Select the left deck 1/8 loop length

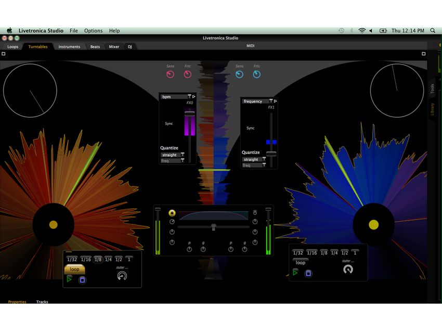click(x=98, y=259)
